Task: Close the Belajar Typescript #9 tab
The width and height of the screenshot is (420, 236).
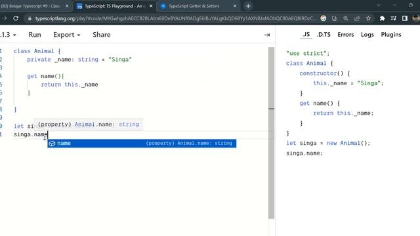Action: pyautogui.click(x=67, y=6)
